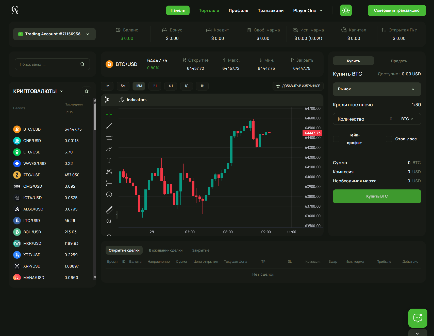Click the star favorites filter icon
This screenshot has height=336, width=434.
pos(87,91)
